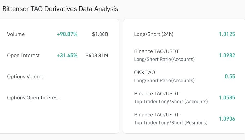The image size is (245, 140).
Task: Click the 1.0982 ratio value
Action: coord(227,56)
